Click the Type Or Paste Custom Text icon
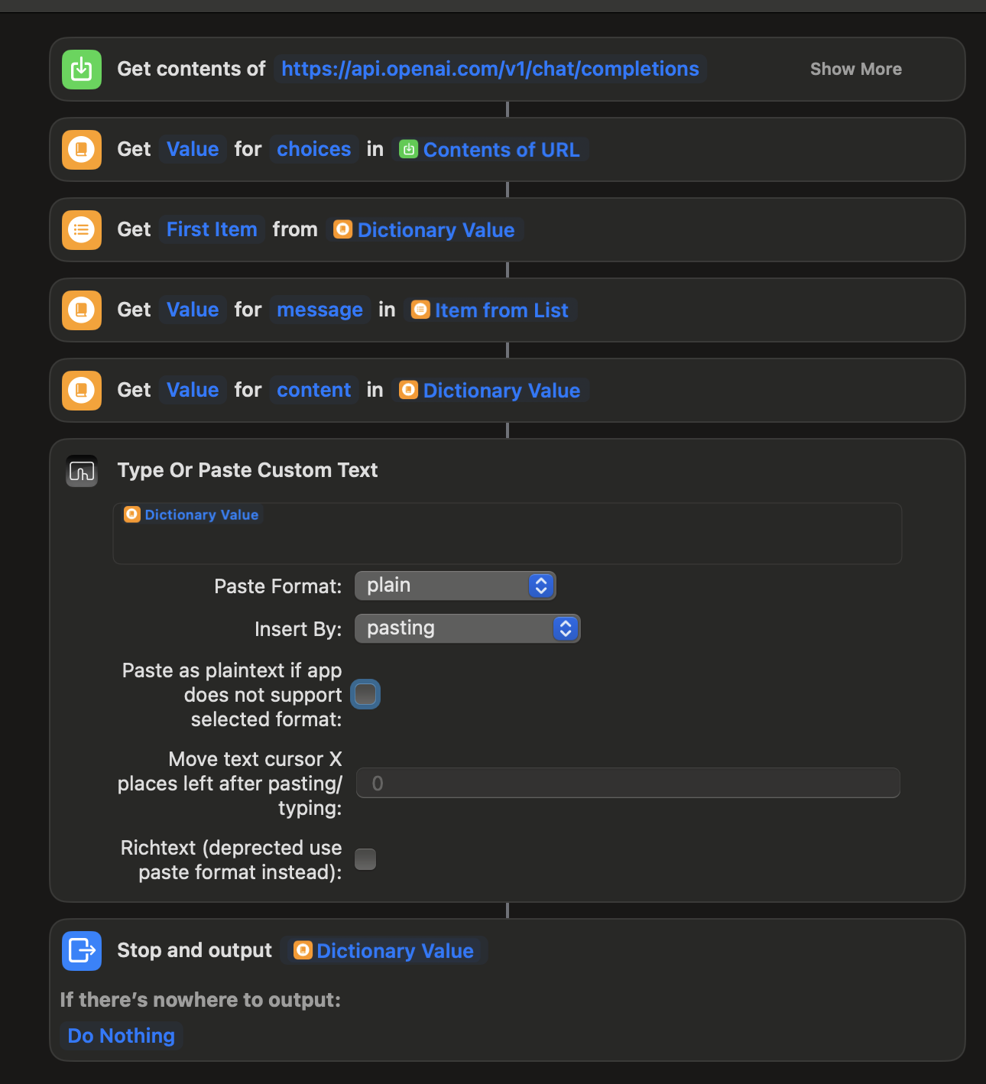Image resolution: width=986 pixels, height=1084 pixels. point(81,471)
